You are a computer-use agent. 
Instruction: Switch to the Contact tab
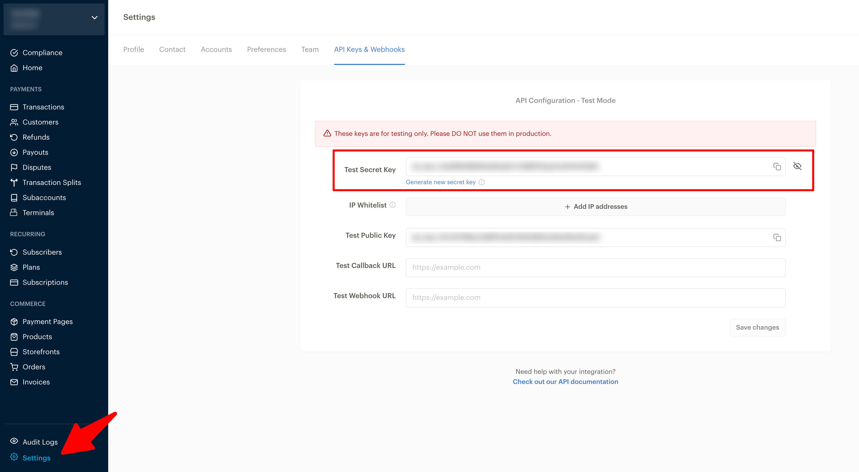pos(172,49)
